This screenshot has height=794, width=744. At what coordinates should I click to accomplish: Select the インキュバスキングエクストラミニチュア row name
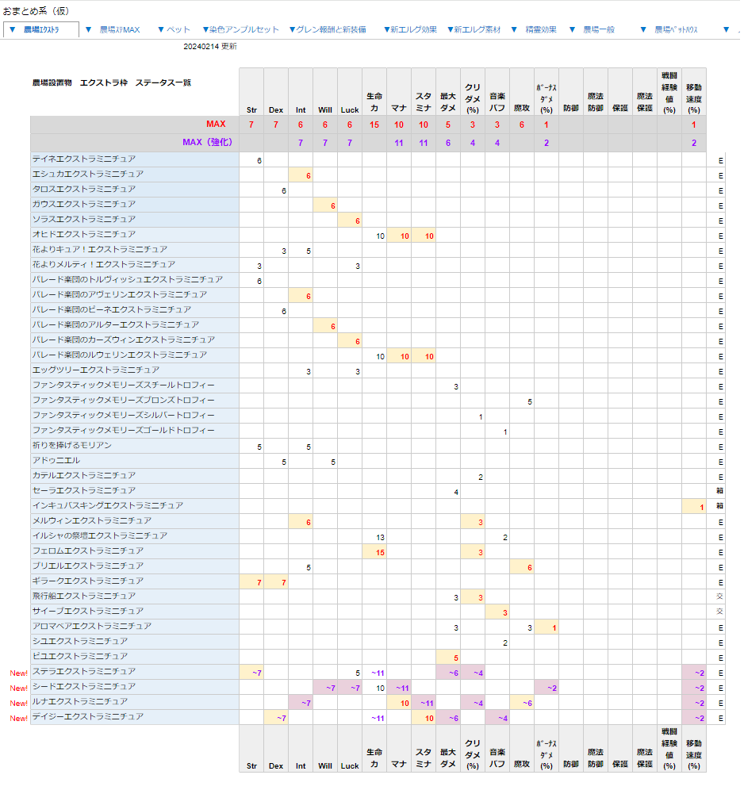tap(108, 506)
